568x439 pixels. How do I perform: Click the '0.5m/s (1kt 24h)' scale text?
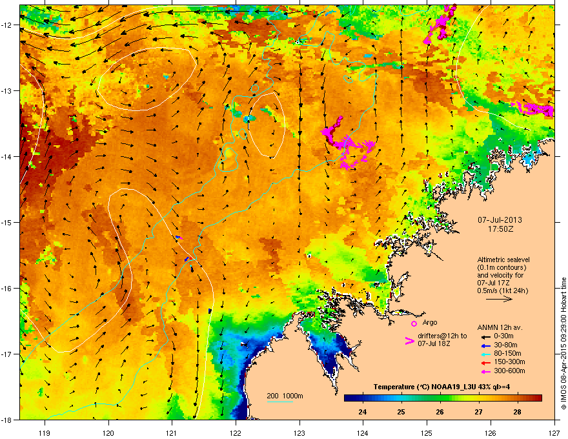[503, 291]
